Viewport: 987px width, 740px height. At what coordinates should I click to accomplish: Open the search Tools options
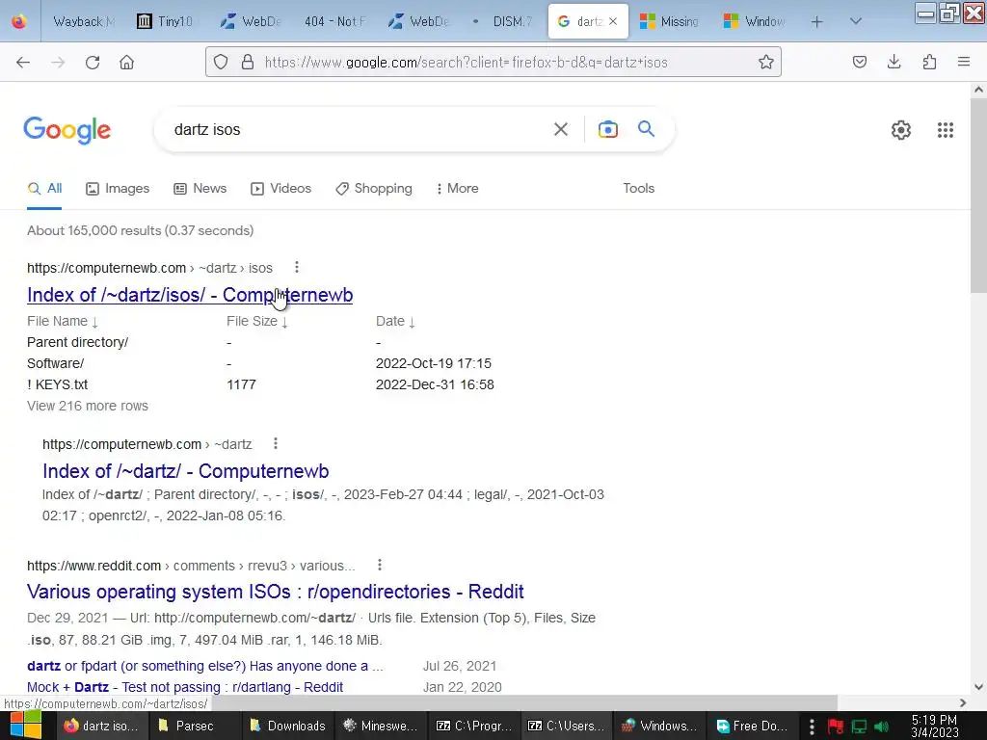(638, 188)
